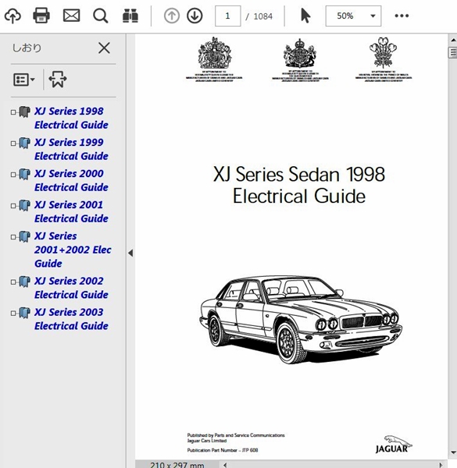Open XJ Series 1999 Electrical Guide bookmark
This screenshot has height=468, width=457.
(x=71, y=149)
